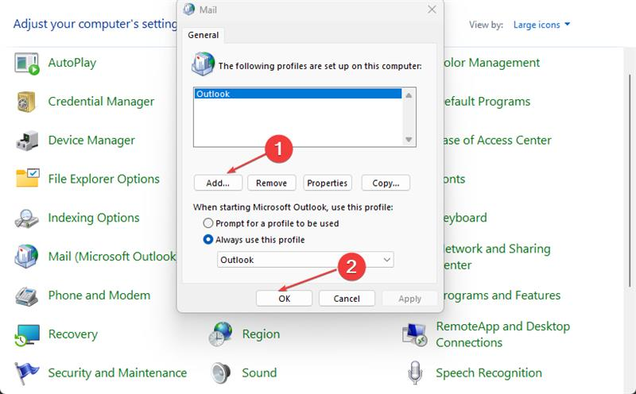Image resolution: width=636 pixels, height=394 pixels.
Task: Confirm with the OK button
Action: tap(284, 299)
